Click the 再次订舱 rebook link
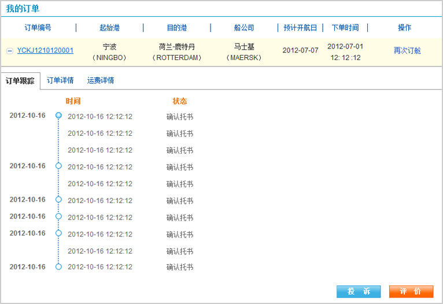This screenshot has height=304, width=443. click(x=407, y=50)
